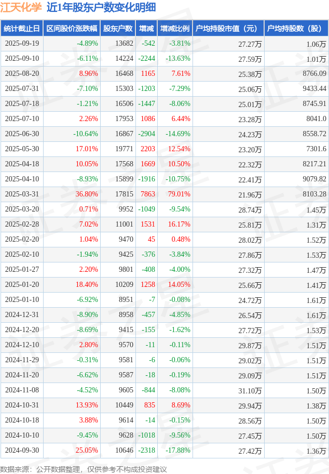329x474 pixels.
Task: Select the 2024-09-30 date row
Action: (22, 451)
